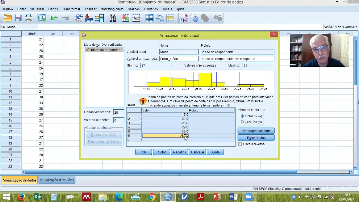
Task: Switch to Visualização da variável tab
Action: [x=57, y=180]
